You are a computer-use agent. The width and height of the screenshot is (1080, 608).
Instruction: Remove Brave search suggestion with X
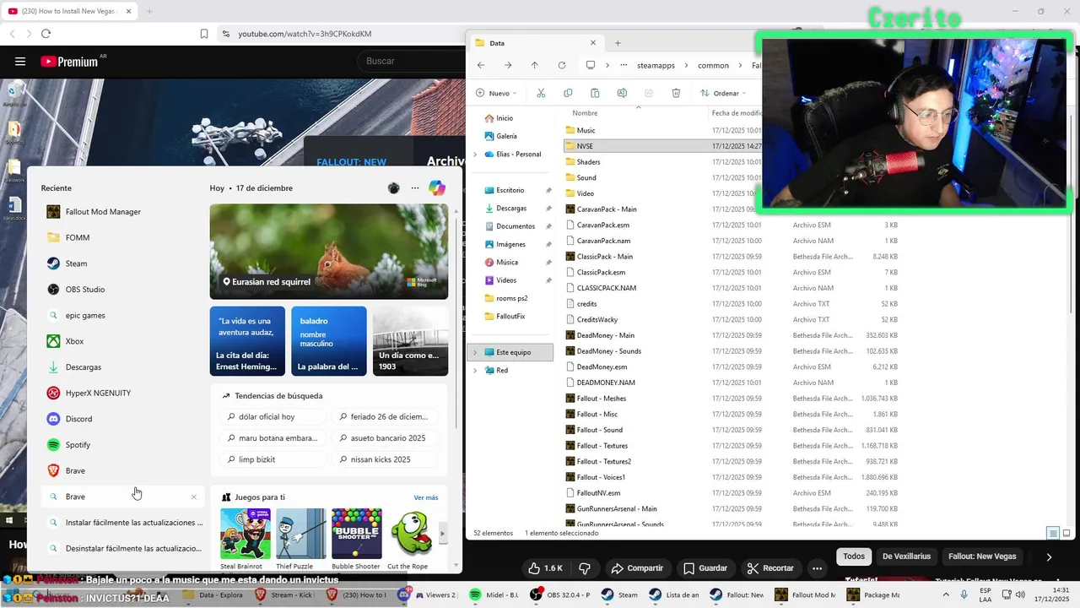click(193, 497)
